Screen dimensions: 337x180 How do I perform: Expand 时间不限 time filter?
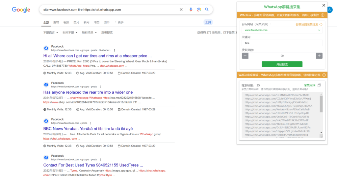point(70,33)
